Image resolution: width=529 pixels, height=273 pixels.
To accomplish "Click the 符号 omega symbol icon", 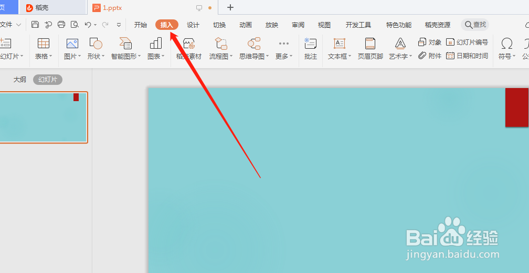I will (x=507, y=43).
